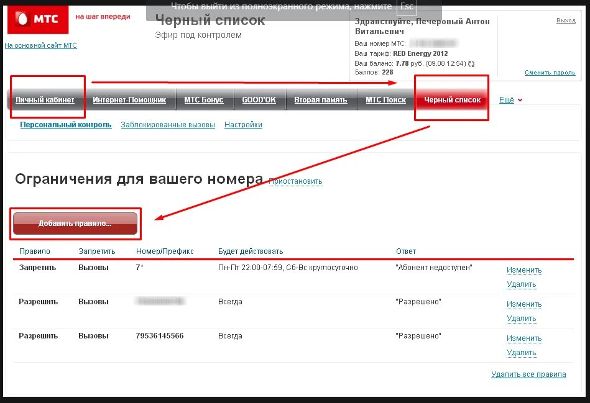Click Приостановить link next to the heading
The width and height of the screenshot is (590, 403).
(x=295, y=181)
